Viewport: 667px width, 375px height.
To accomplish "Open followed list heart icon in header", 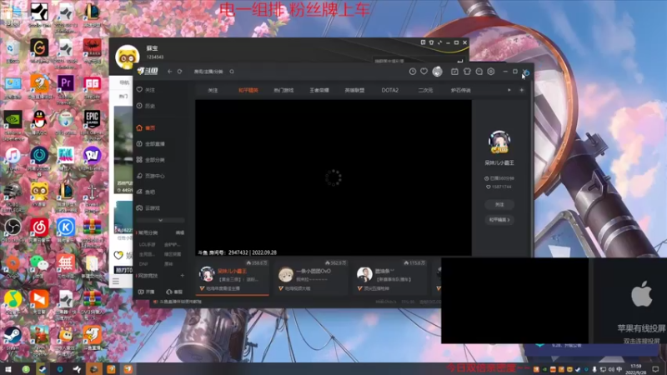I will [x=424, y=72].
